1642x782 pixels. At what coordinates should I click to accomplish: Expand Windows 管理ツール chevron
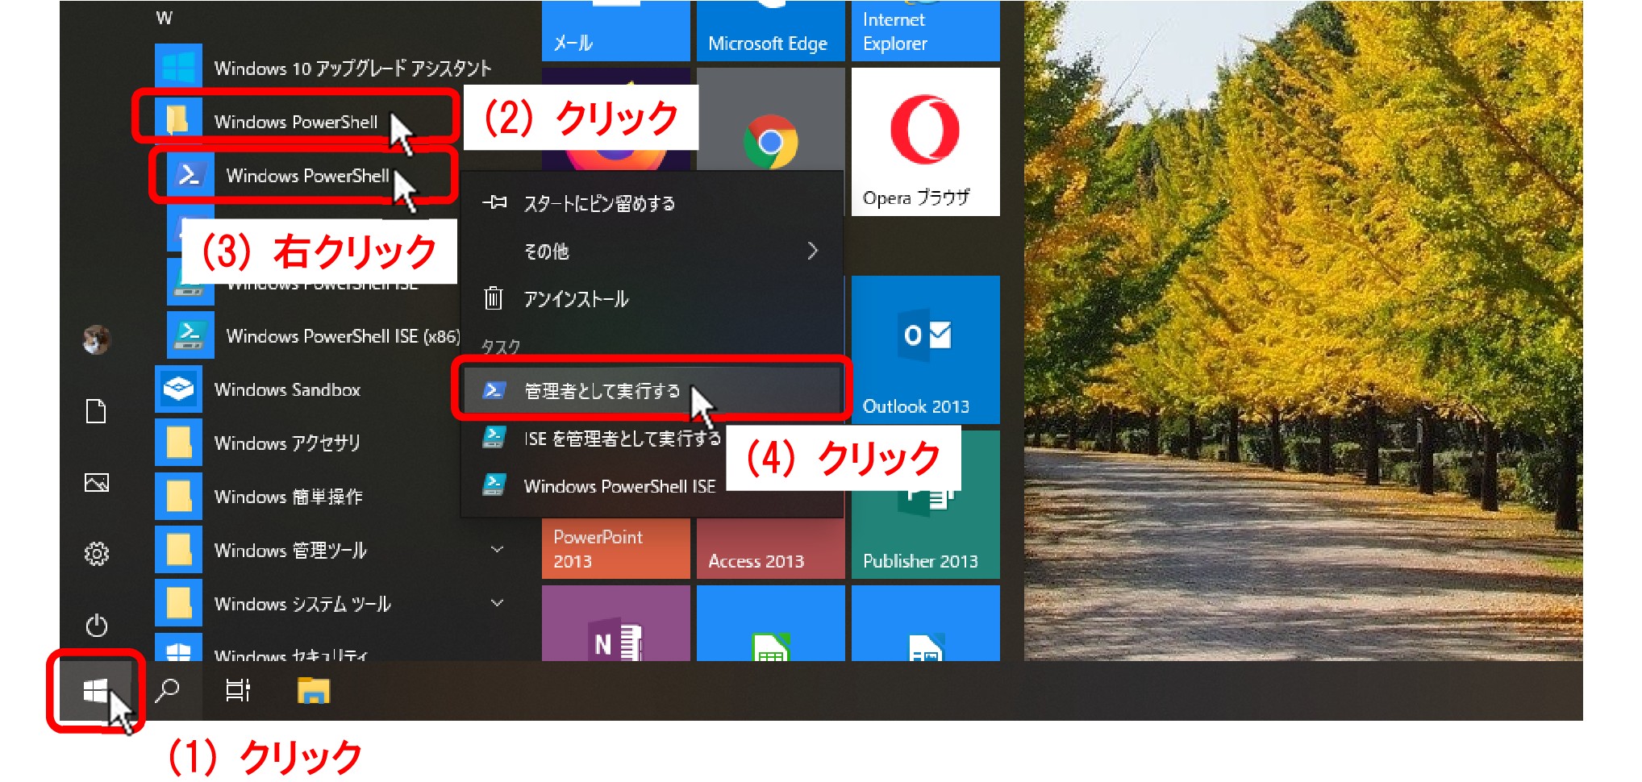click(x=498, y=549)
